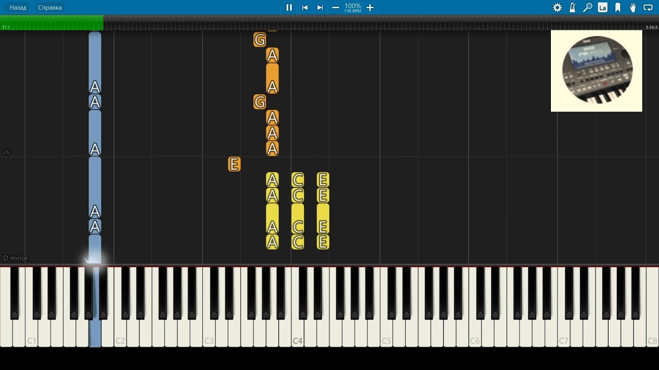Play the middle C4 piano key

pos(297,333)
